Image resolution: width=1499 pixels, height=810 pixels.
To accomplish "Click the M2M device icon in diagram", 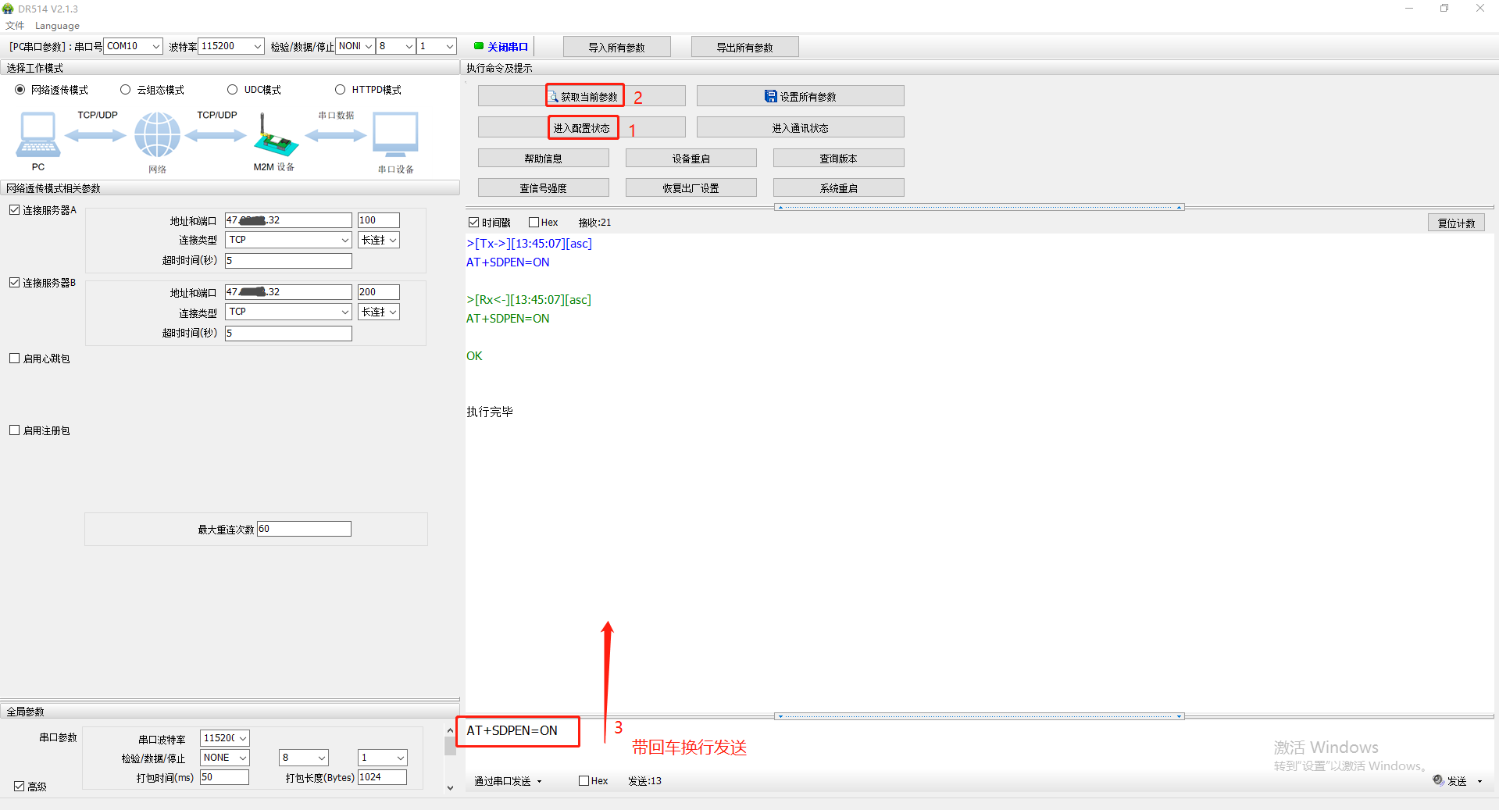I will [x=274, y=139].
